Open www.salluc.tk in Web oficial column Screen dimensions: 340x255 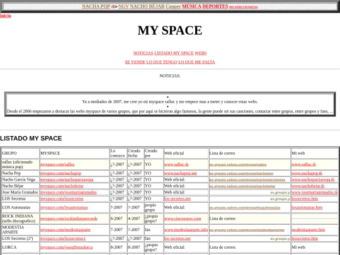(x=176, y=164)
